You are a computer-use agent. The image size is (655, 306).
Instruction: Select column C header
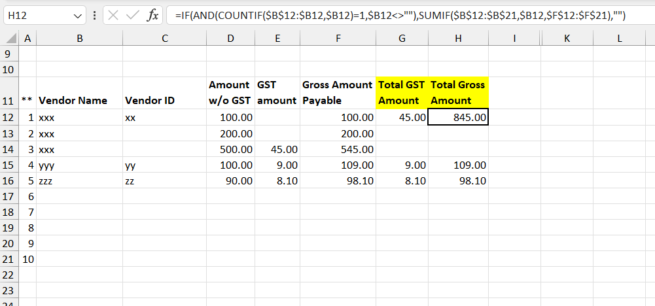pyautogui.click(x=165, y=39)
